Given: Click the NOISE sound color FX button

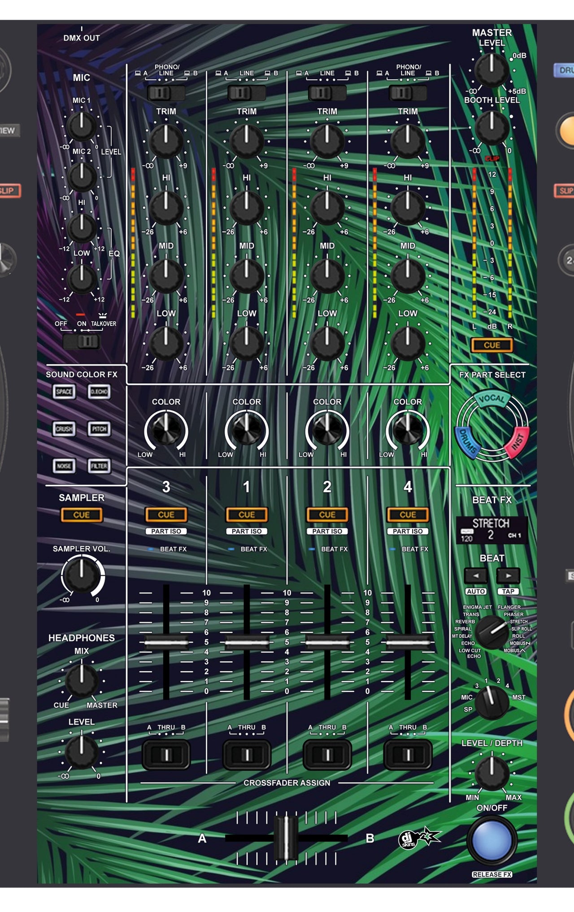Looking at the screenshot, I should 64,466.
